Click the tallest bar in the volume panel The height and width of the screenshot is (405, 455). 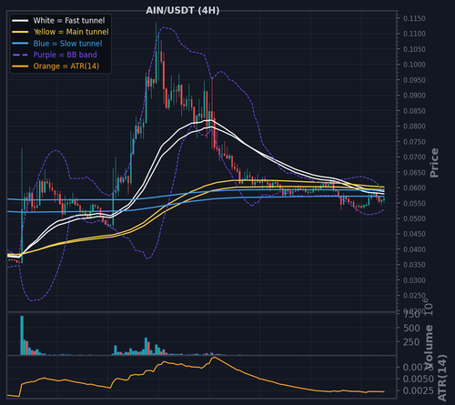tap(22, 335)
